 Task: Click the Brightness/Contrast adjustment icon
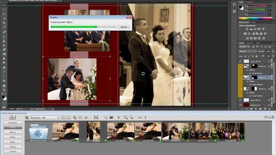point(247,29)
